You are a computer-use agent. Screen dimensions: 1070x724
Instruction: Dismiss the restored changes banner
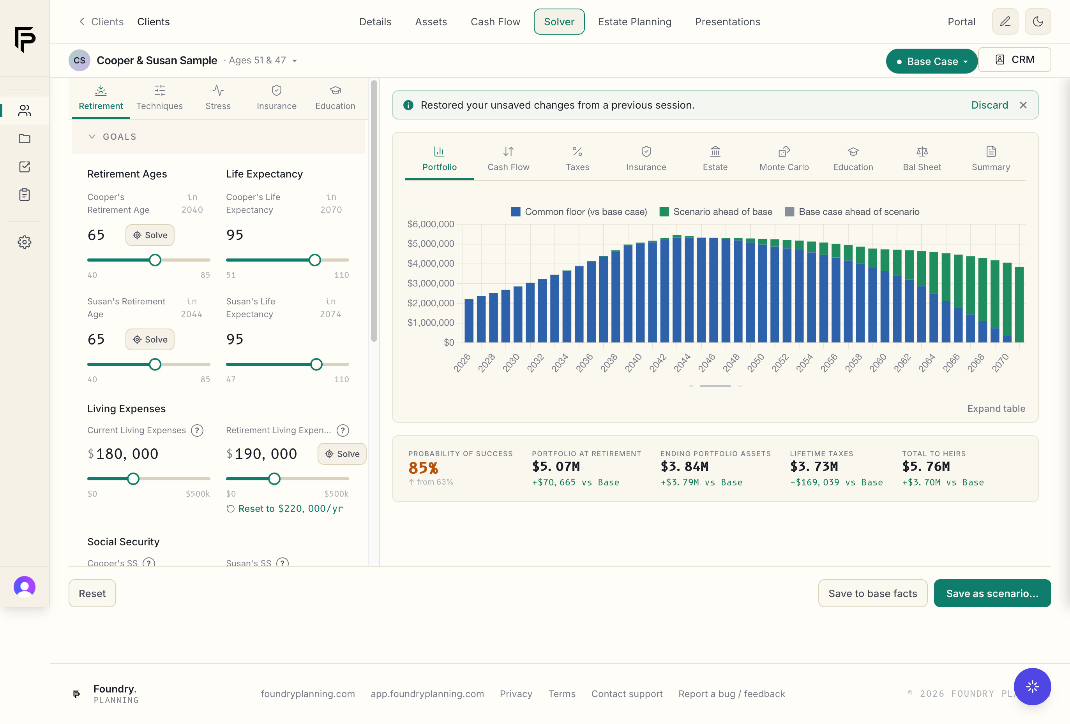[1023, 105]
